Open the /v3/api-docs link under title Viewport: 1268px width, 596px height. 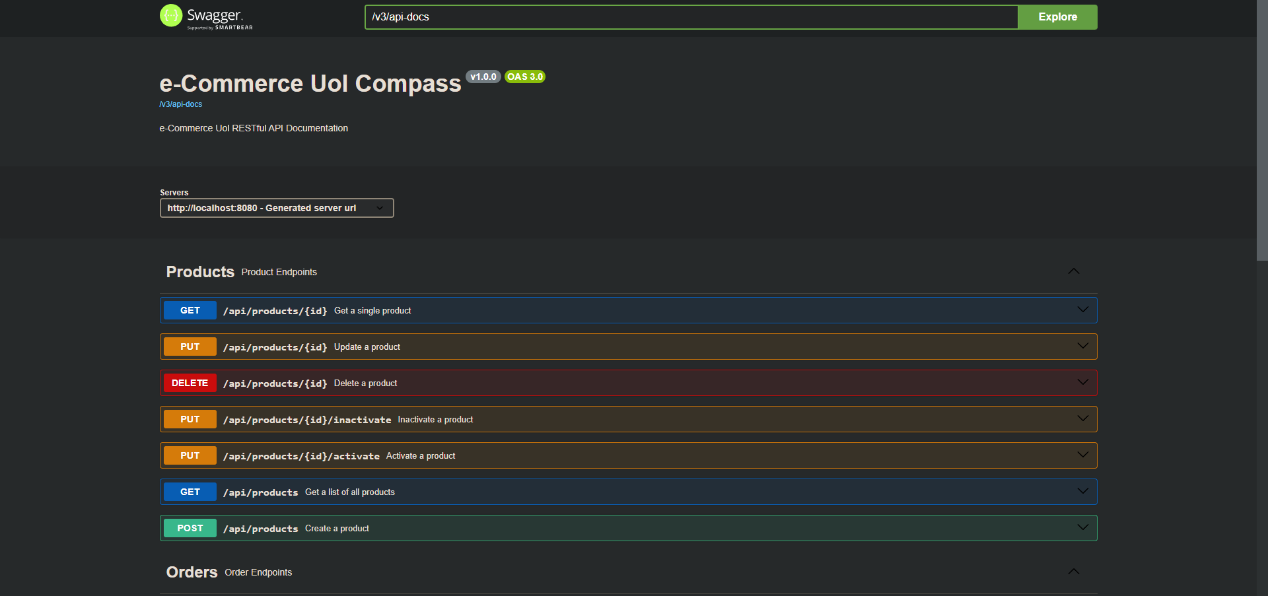pos(181,104)
